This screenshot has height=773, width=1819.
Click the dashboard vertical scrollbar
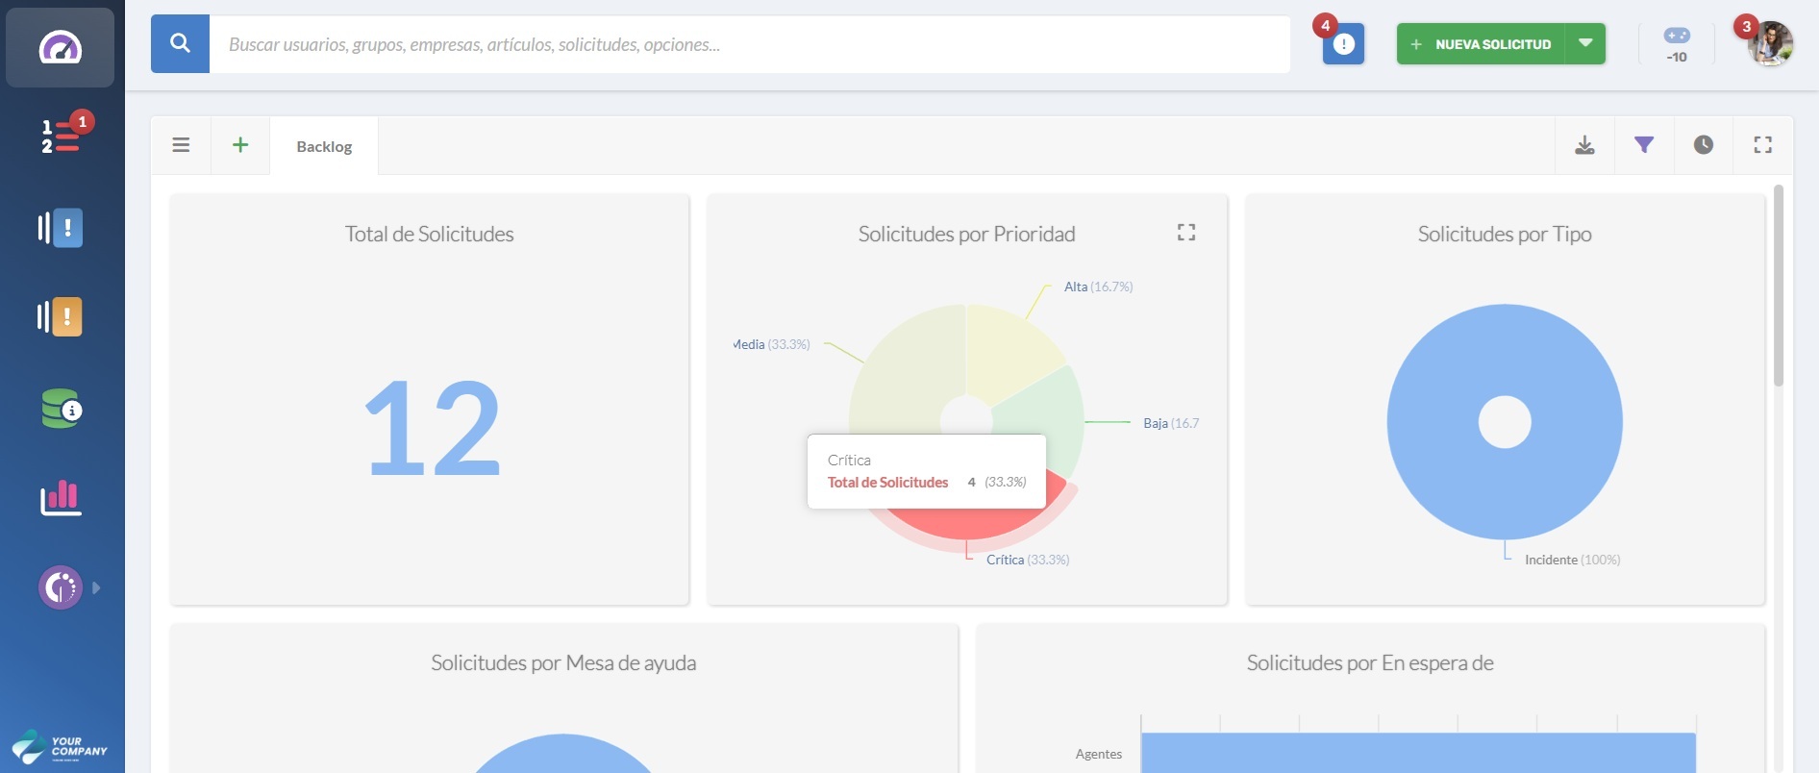pyautogui.click(x=1779, y=286)
